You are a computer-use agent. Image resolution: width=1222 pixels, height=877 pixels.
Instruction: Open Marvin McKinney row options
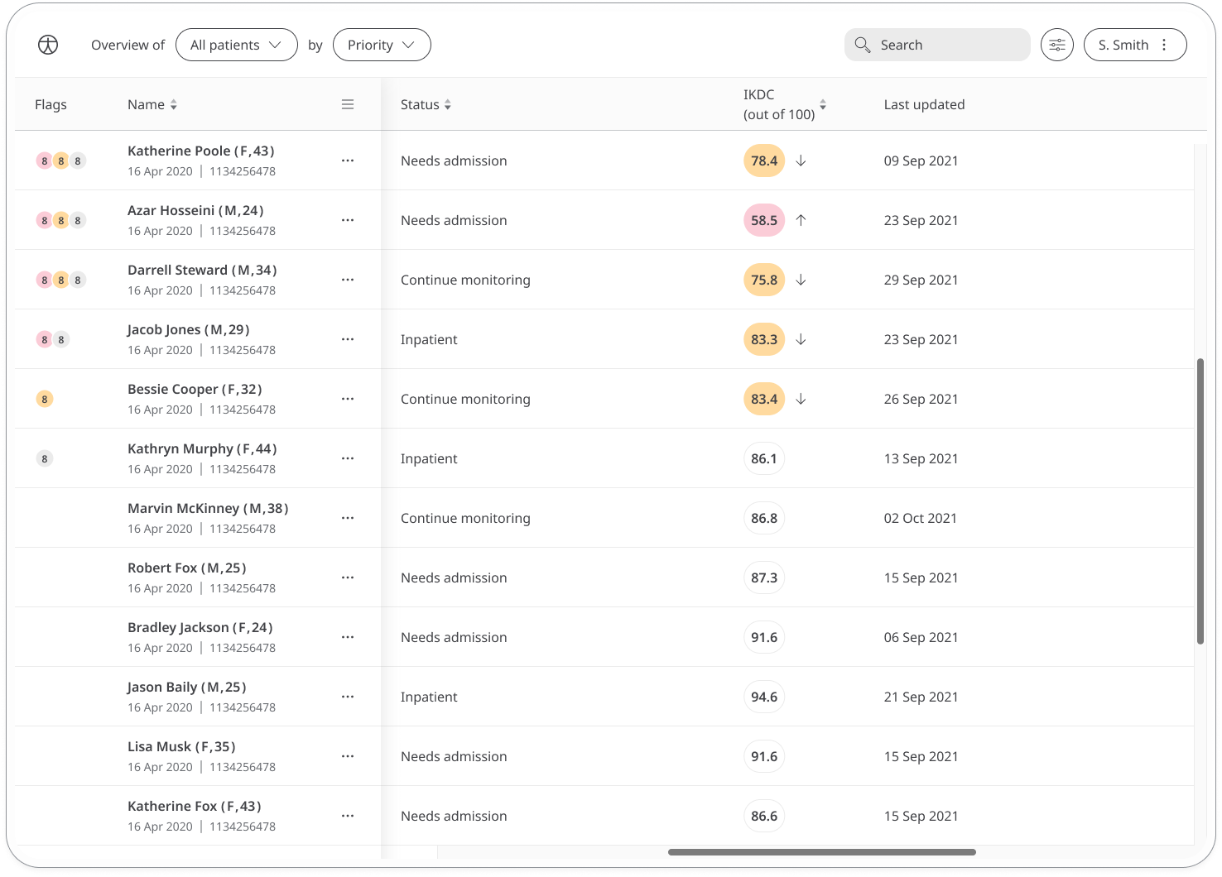348,518
